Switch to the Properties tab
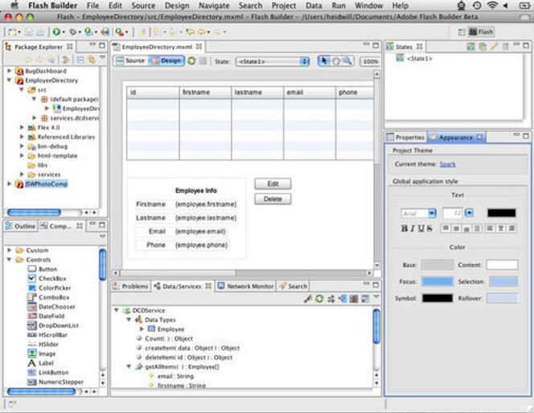Image resolution: width=534 pixels, height=413 pixels. point(405,137)
